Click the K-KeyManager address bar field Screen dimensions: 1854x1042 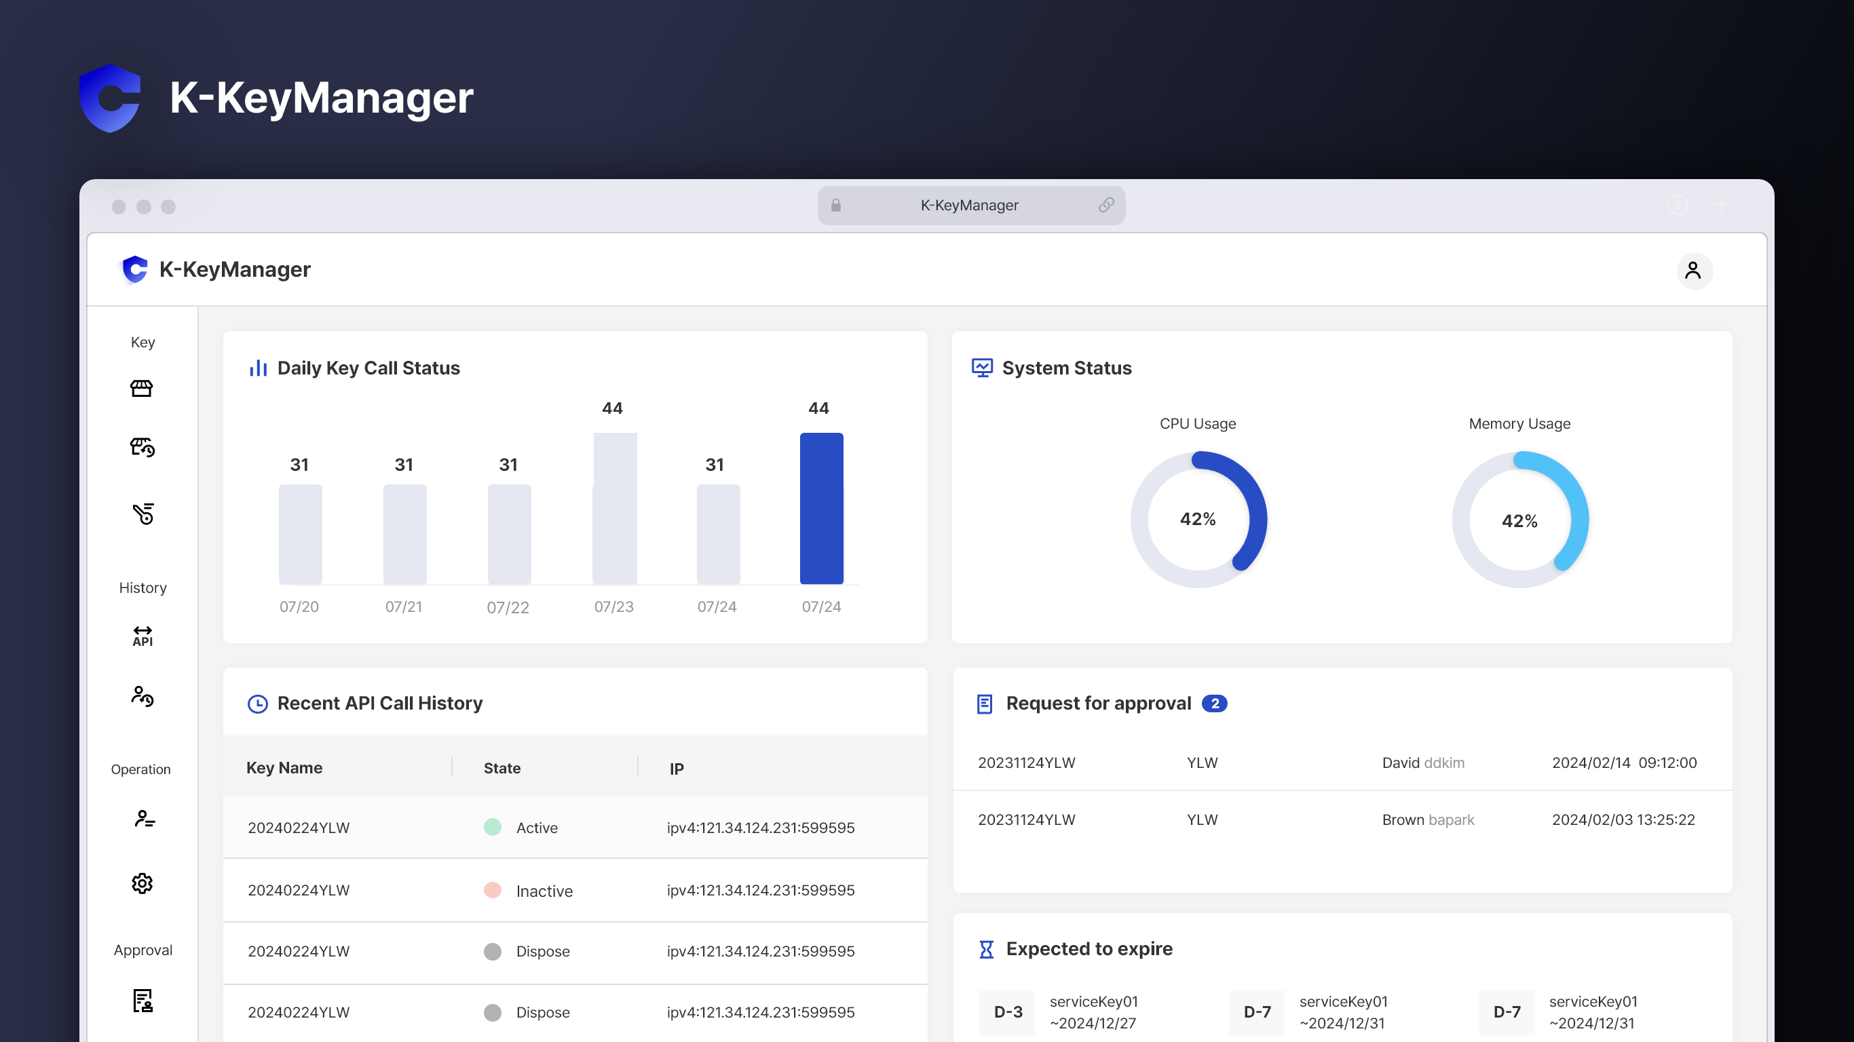point(971,205)
